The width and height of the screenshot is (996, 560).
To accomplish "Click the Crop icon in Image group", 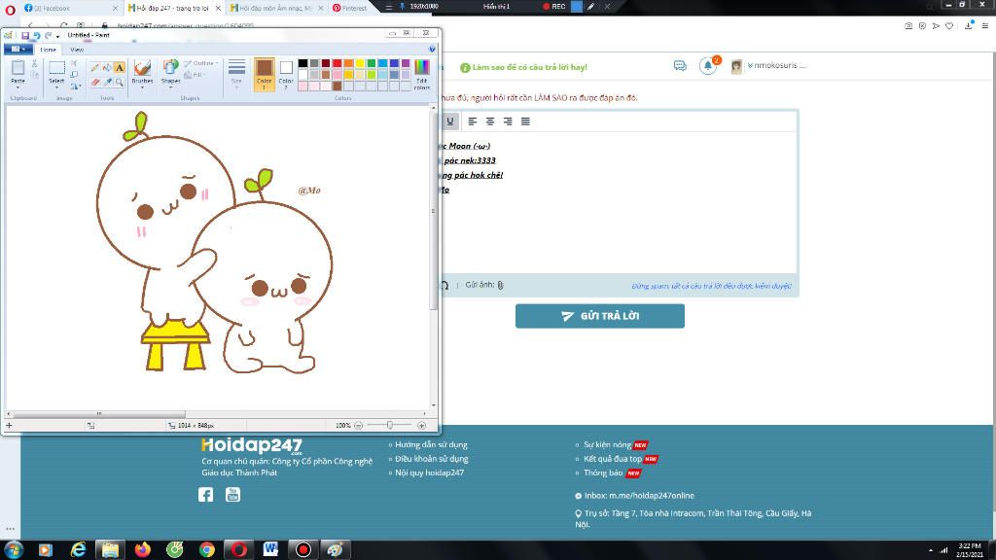I will coord(74,63).
